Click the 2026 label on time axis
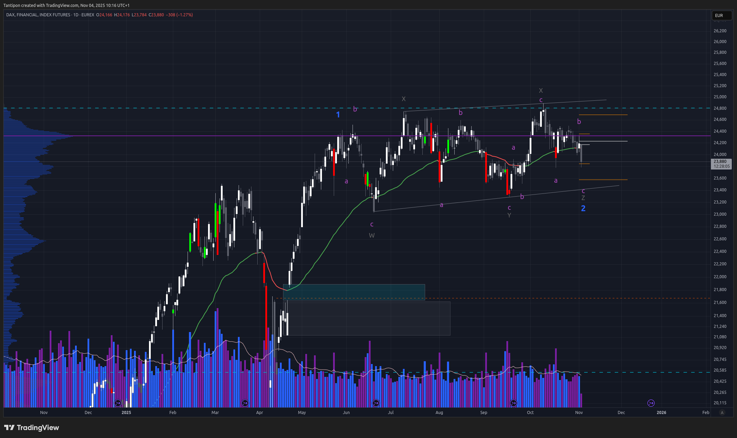The width and height of the screenshot is (737, 438). (661, 413)
